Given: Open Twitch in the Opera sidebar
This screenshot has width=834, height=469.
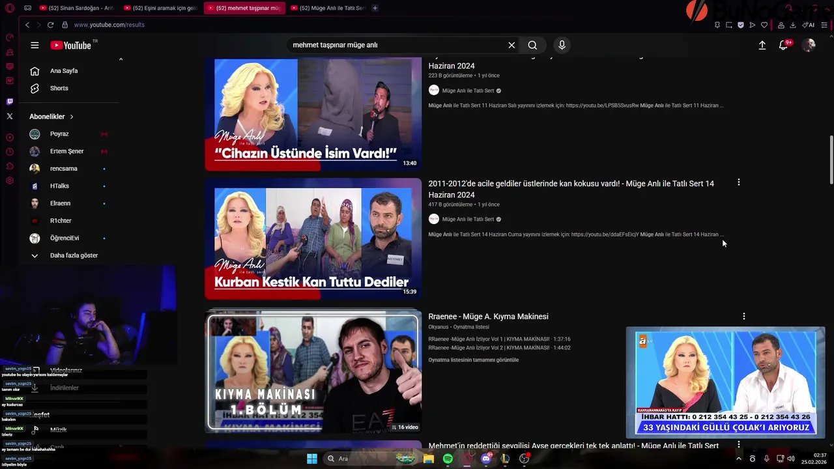Looking at the screenshot, I should pyautogui.click(x=9, y=102).
